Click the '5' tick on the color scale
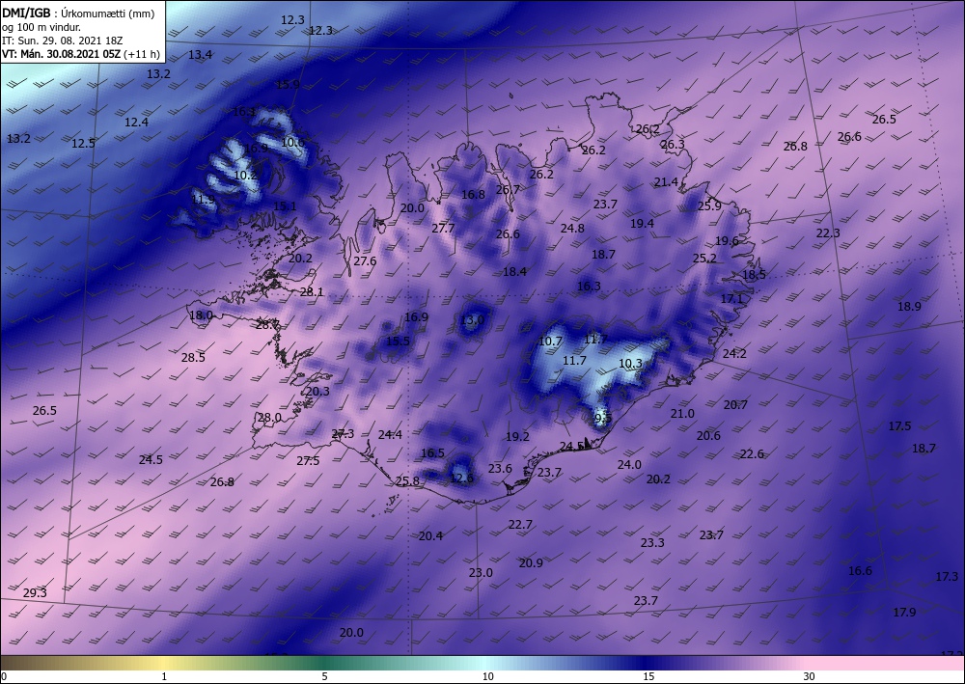 (325, 677)
